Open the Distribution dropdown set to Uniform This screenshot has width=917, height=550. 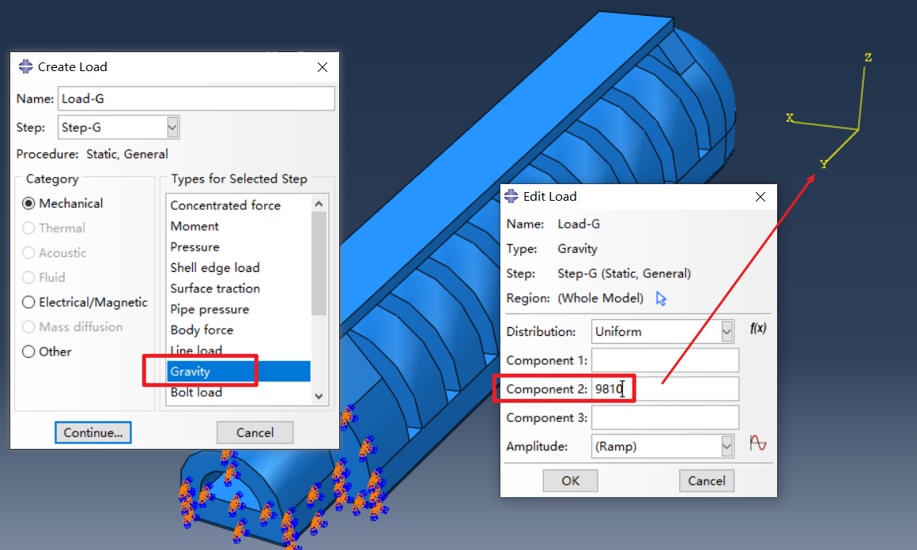(726, 330)
